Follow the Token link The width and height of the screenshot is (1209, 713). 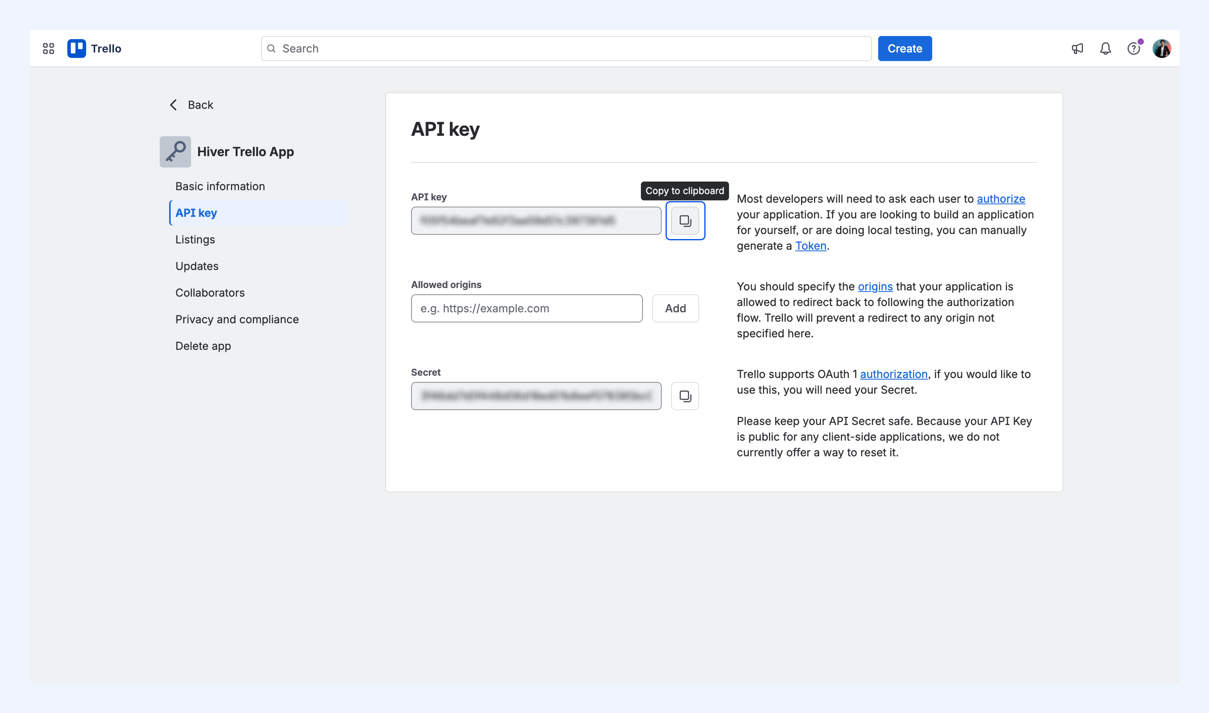click(810, 246)
